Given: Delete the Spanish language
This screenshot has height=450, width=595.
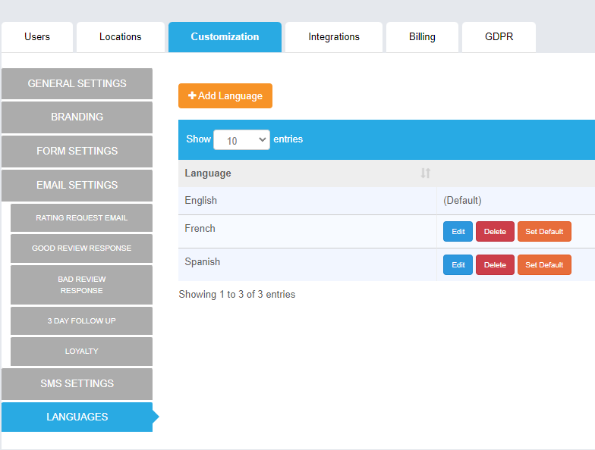Looking at the screenshot, I should click(495, 265).
